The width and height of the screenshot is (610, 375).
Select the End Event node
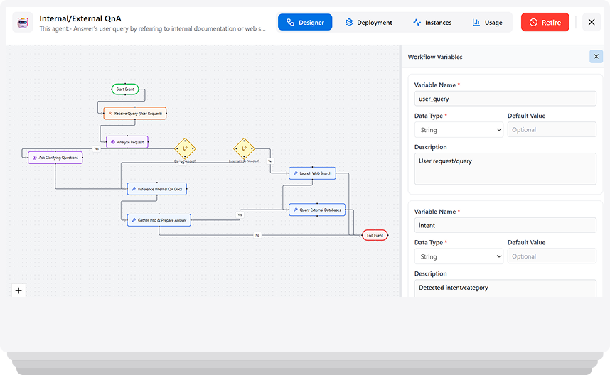(375, 235)
